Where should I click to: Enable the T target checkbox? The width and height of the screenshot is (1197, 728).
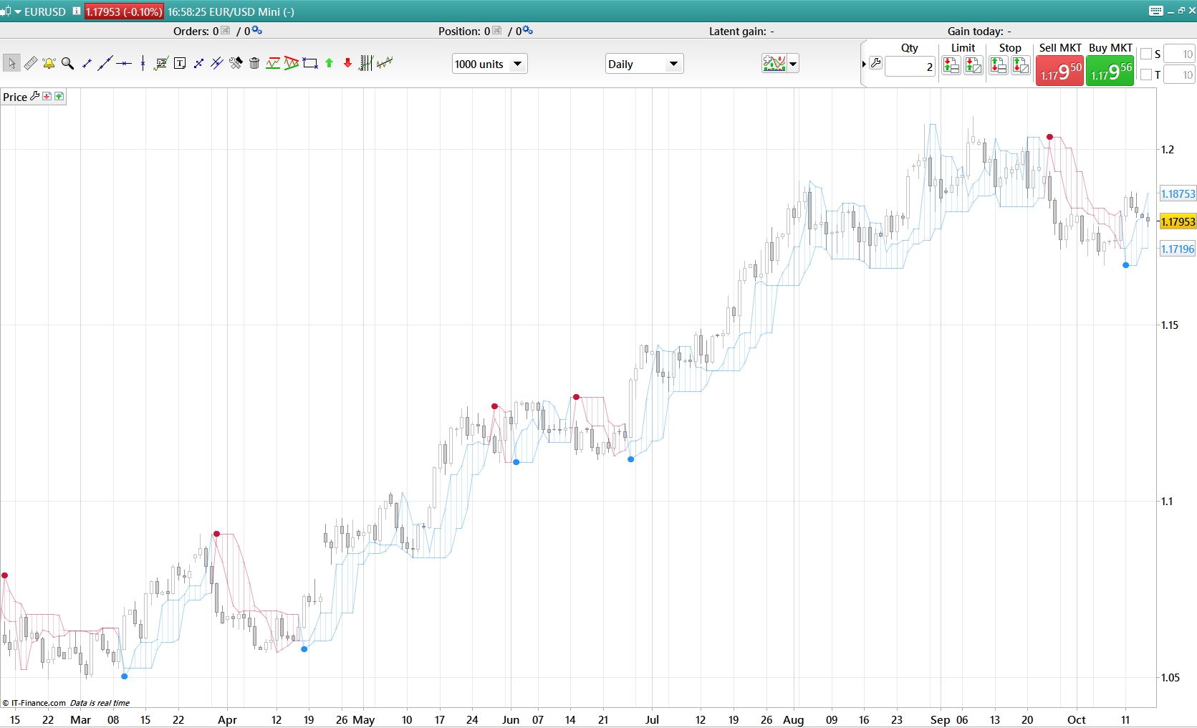pos(1146,75)
